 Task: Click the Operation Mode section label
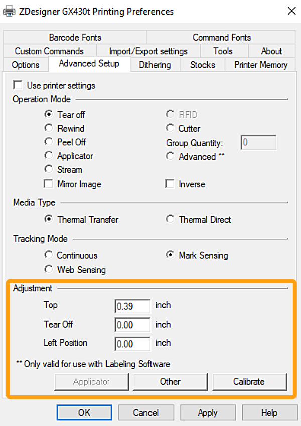[42, 99]
